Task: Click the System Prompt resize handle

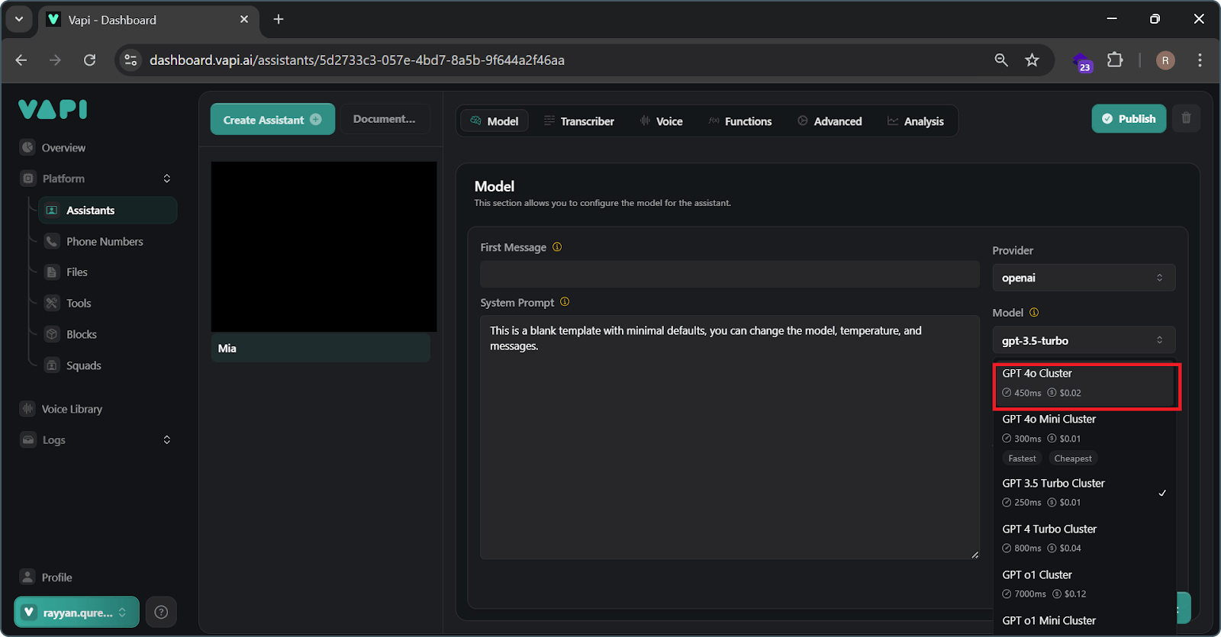Action: coord(975,555)
